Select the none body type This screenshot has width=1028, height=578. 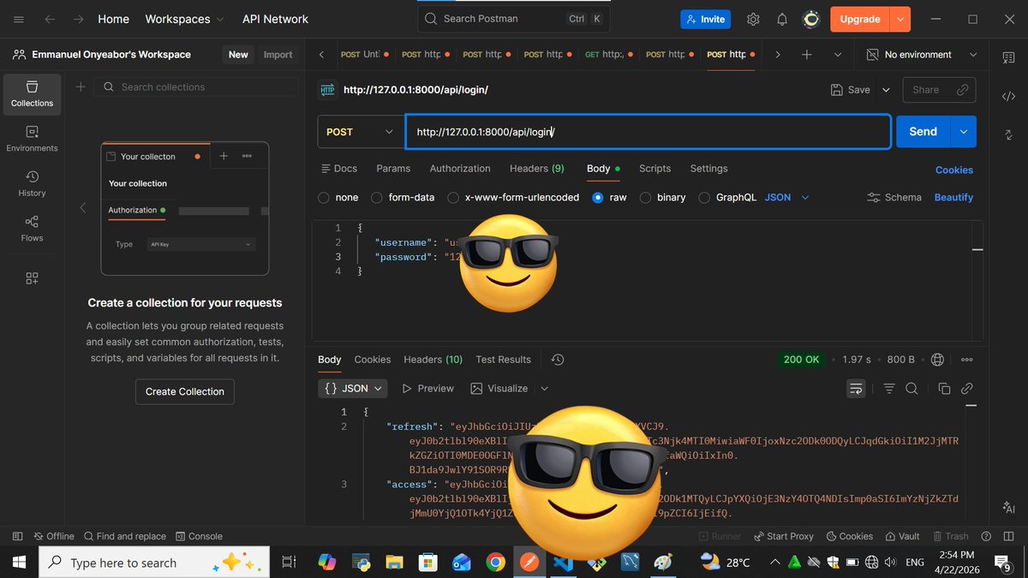pyautogui.click(x=324, y=198)
